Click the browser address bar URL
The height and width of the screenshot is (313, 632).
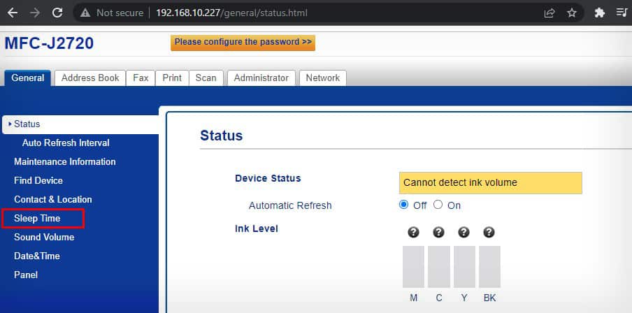point(232,13)
